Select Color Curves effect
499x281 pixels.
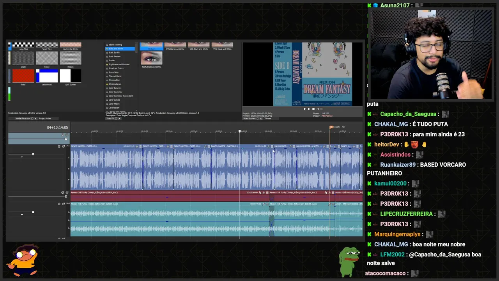114,100
